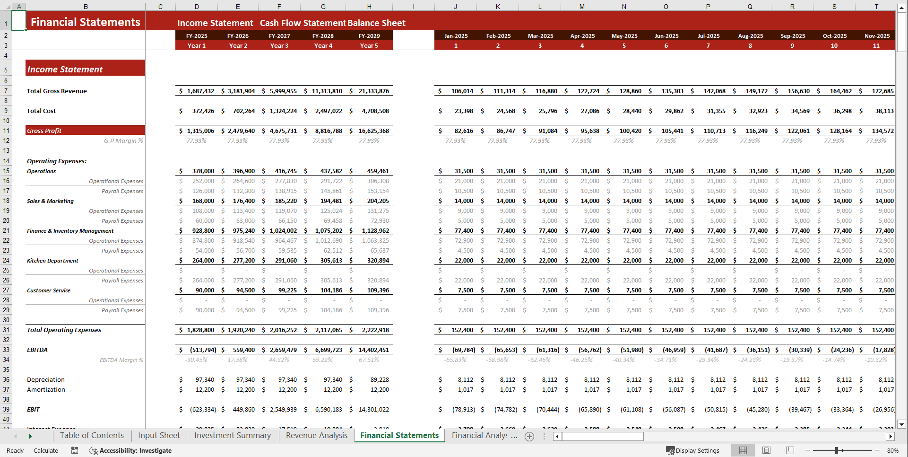Open the Revenue Analysis sheet
908x457 pixels.
(x=316, y=435)
